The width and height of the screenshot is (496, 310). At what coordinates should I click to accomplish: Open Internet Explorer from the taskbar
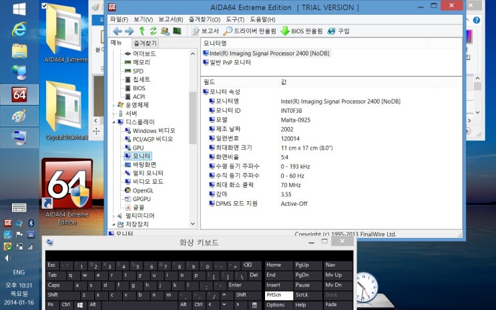pyautogui.click(x=19, y=29)
